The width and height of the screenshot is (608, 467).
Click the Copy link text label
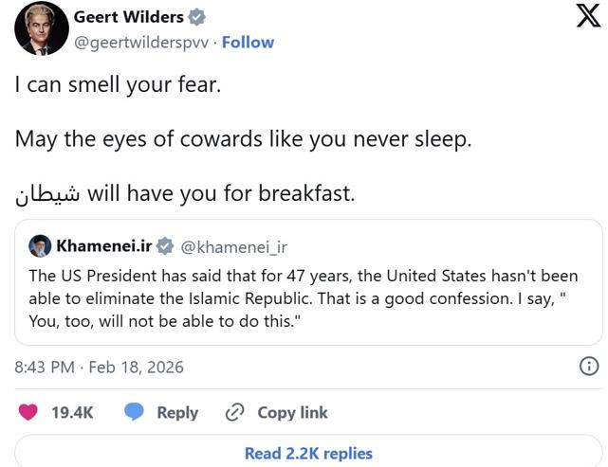point(292,412)
